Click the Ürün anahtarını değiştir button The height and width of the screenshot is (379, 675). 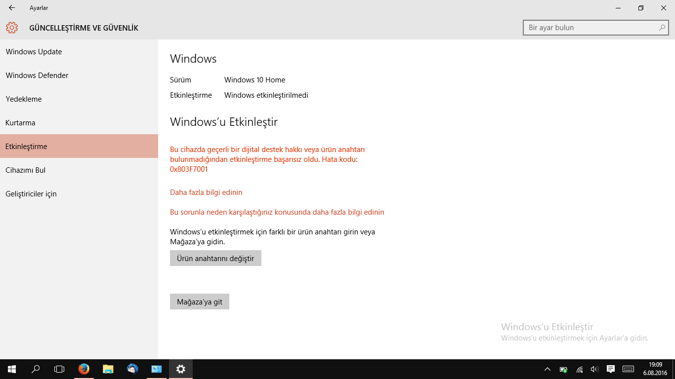[x=215, y=258]
